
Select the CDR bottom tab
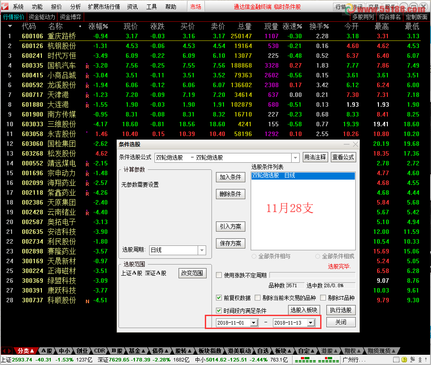click(99, 351)
